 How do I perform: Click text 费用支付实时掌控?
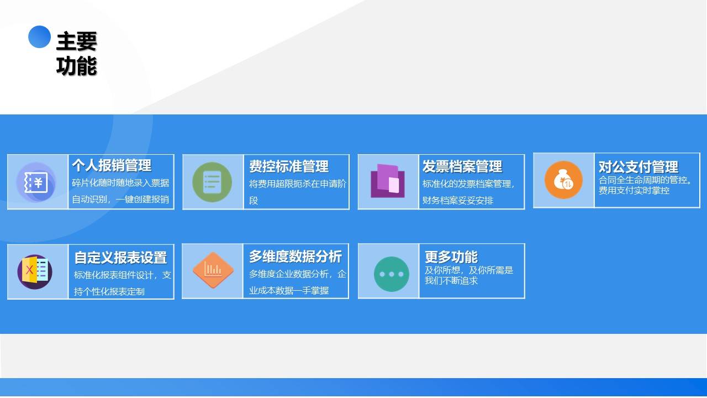(634, 190)
